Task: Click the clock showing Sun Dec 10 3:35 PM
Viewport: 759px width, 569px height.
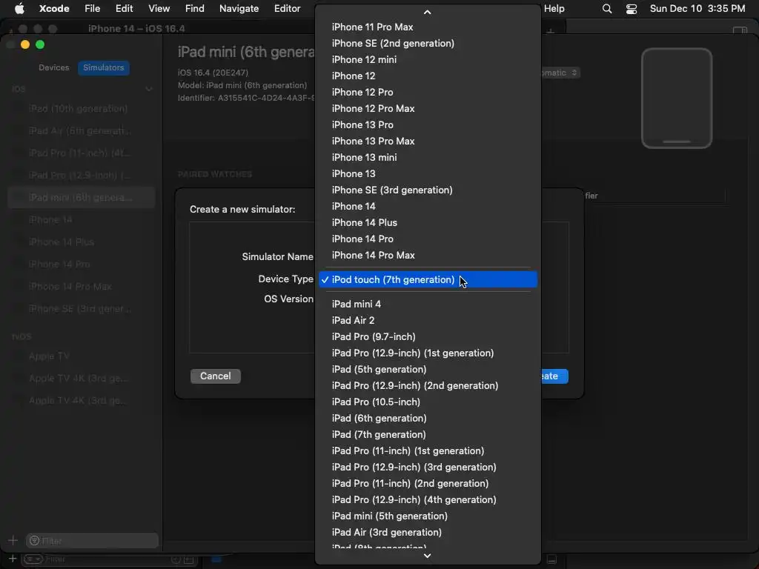Action: pyautogui.click(x=697, y=9)
